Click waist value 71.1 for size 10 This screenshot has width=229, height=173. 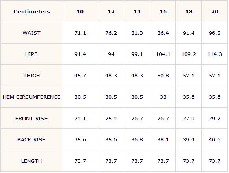pyautogui.click(x=80, y=33)
